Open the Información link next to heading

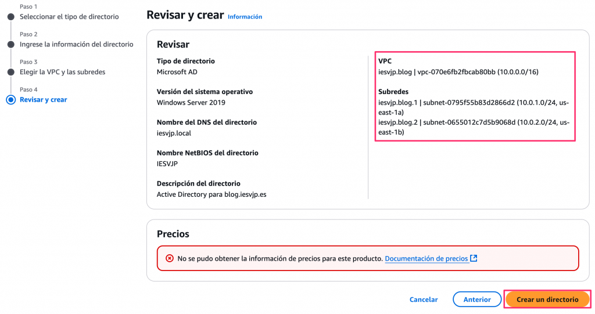(x=245, y=17)
